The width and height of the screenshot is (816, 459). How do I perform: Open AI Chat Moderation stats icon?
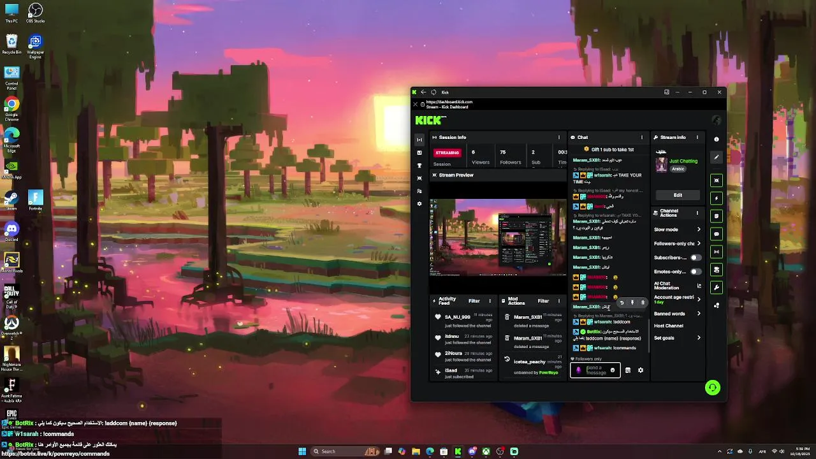point(699,286)
